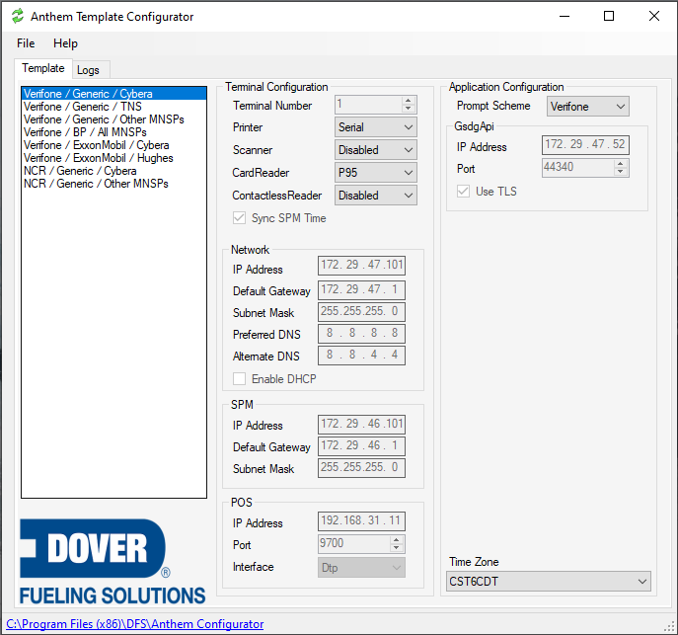Viewport: 678px width, 635px height.
Task: Open the POS Interface dropdown
Action: pyautogui.click(x=361, y=568)
